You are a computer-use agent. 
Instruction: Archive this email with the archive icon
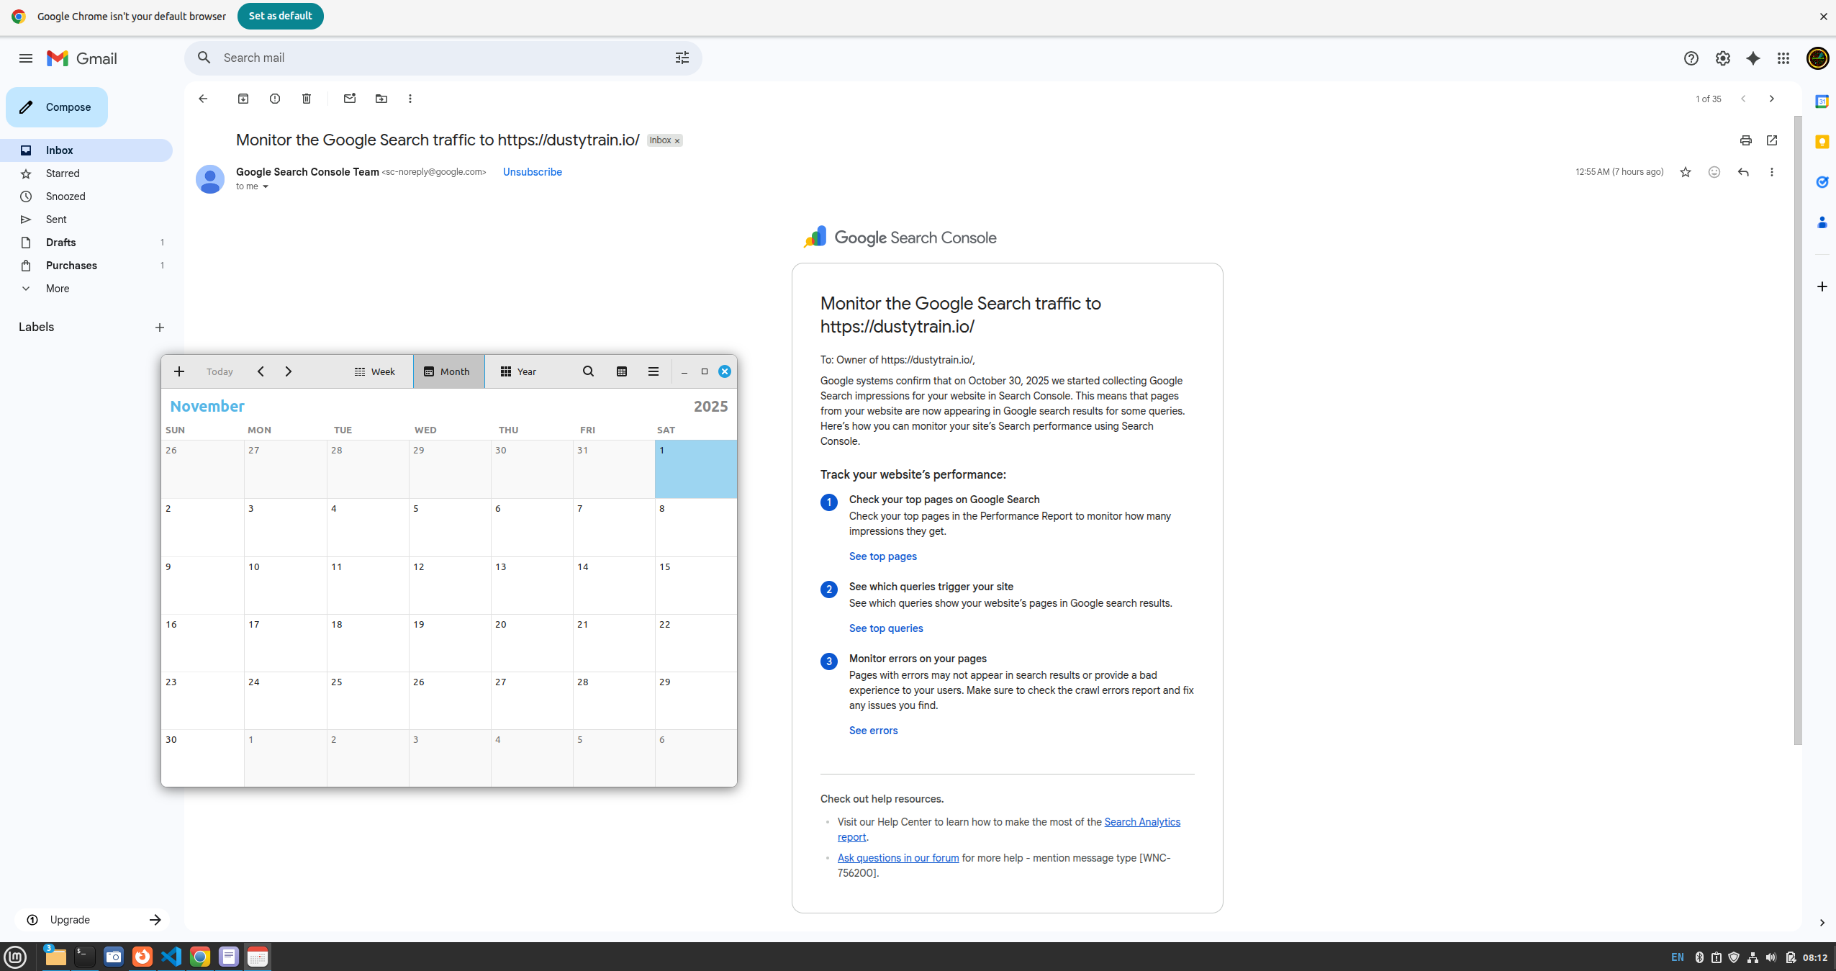coord(243,99)
